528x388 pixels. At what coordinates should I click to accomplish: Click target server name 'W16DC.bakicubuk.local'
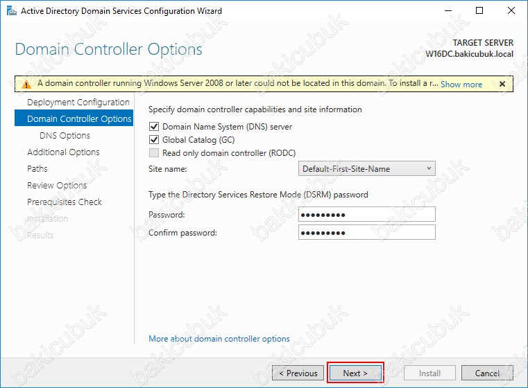(x=470, y=54)
